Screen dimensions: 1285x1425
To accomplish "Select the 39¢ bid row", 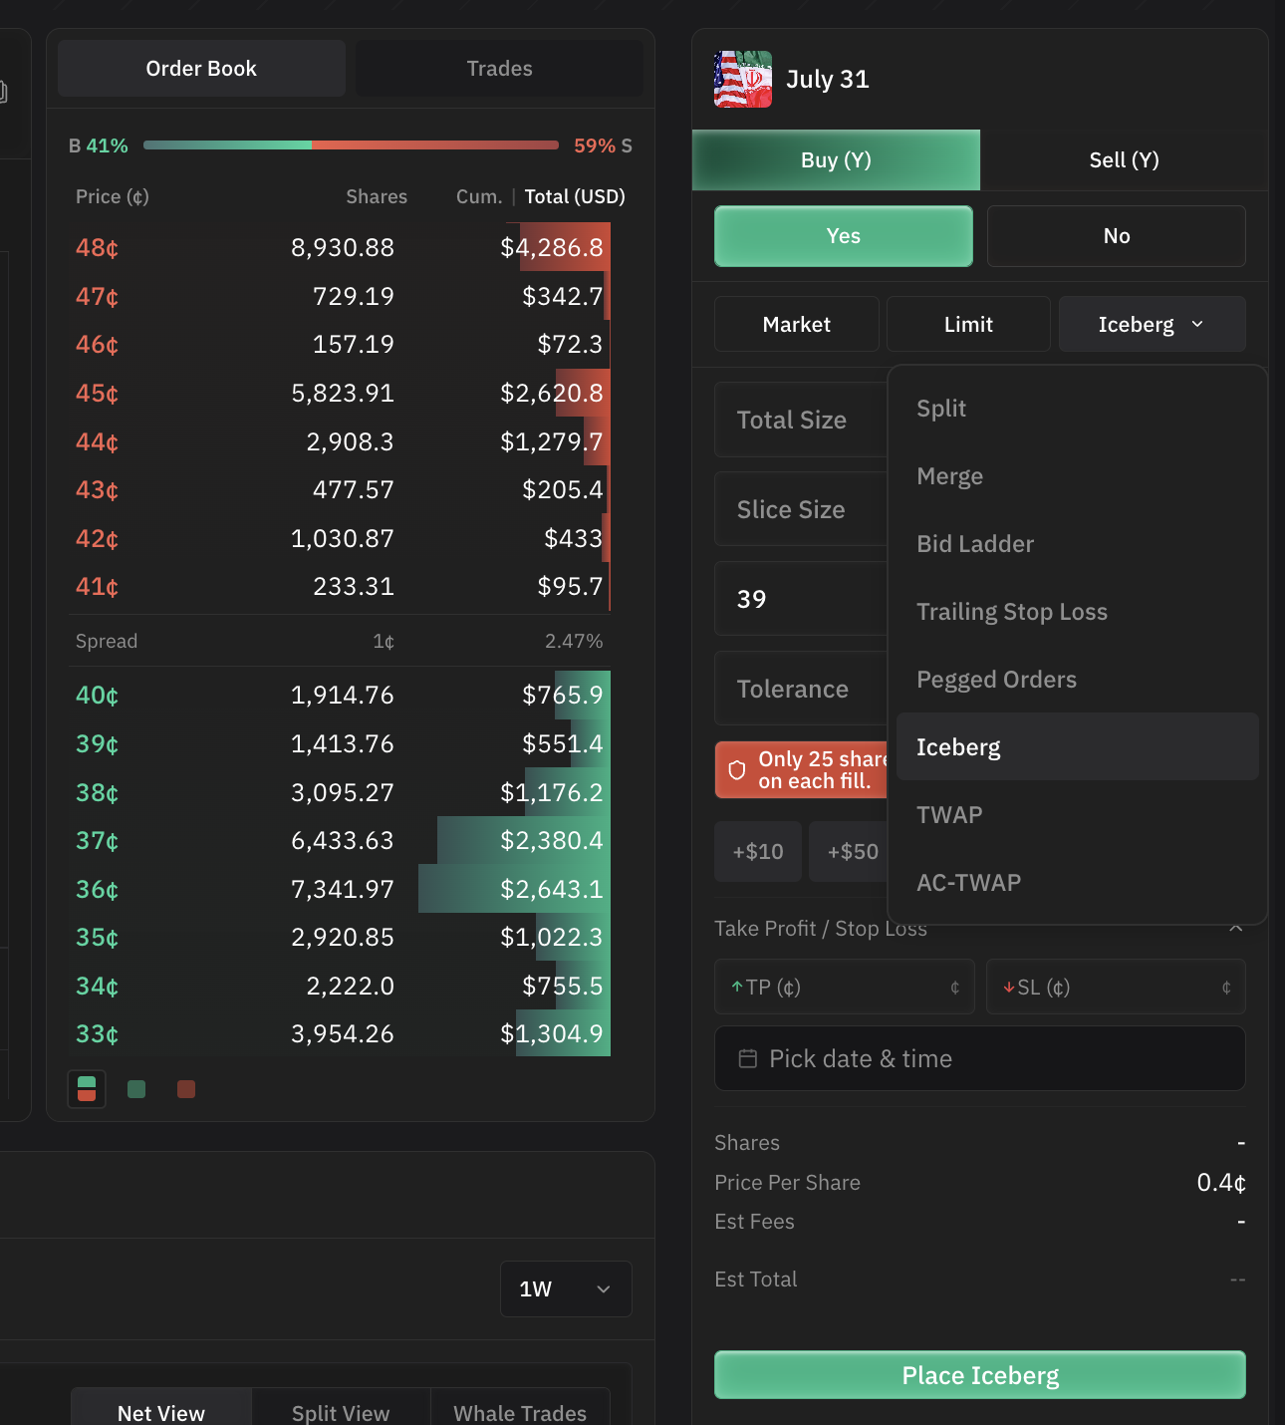I will click(339, 743).
